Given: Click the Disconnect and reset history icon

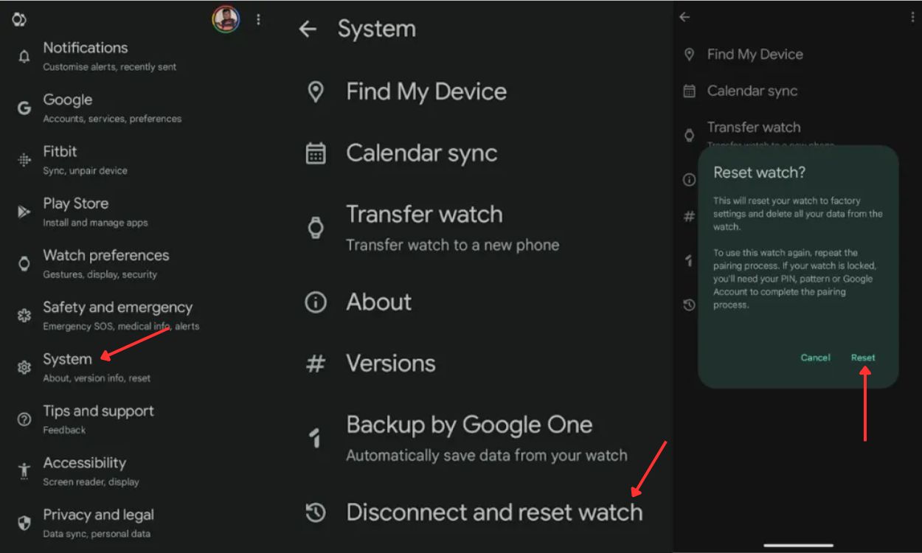Looking at the screenshot, I should [x=316, y=512].
